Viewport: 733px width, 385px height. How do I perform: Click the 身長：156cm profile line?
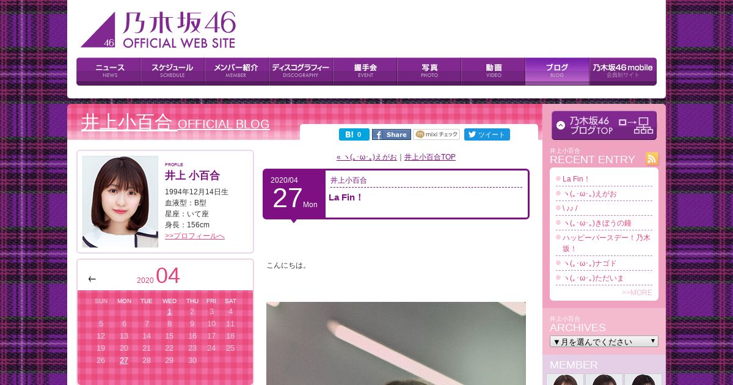pyautogui.click(x=187, y=225)
